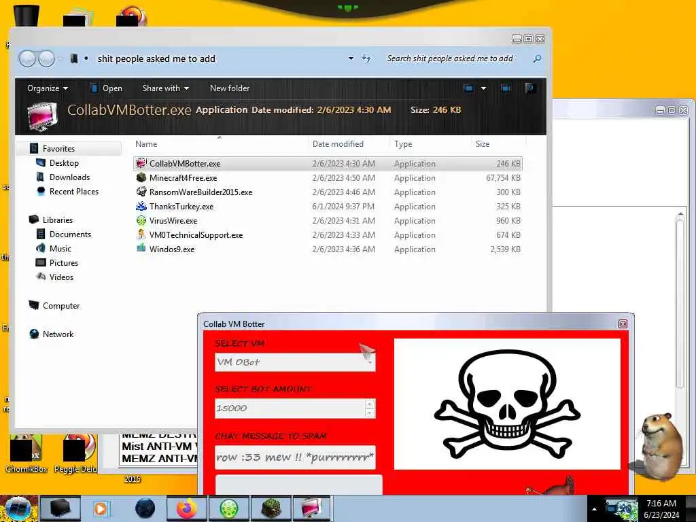Image resolution: width=696 pixels, height=522 pixels.
Task: Open Explorer help via the question mark icon
Action: point(529,88)
